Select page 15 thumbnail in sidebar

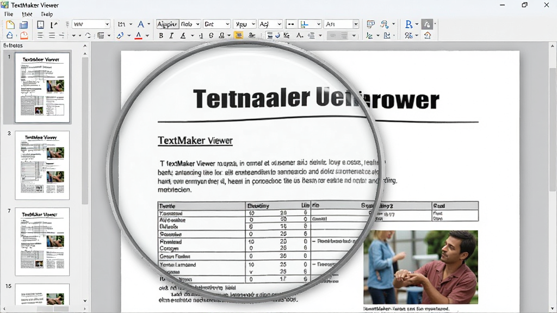point(42,294)
